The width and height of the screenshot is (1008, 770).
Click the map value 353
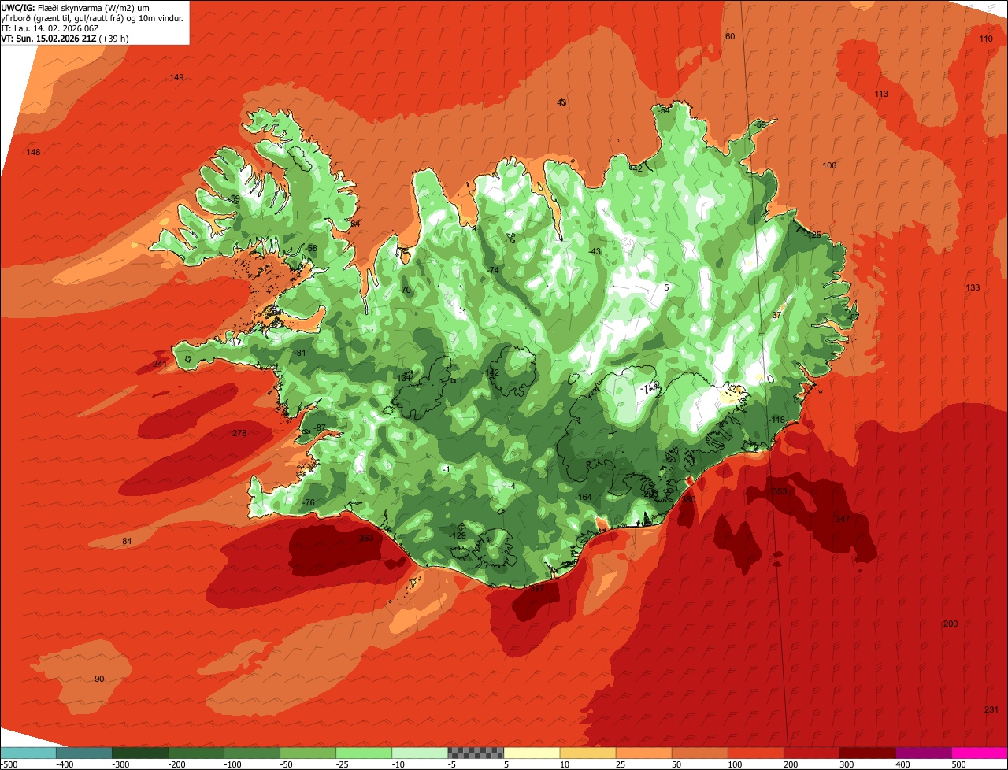(780, 491)
